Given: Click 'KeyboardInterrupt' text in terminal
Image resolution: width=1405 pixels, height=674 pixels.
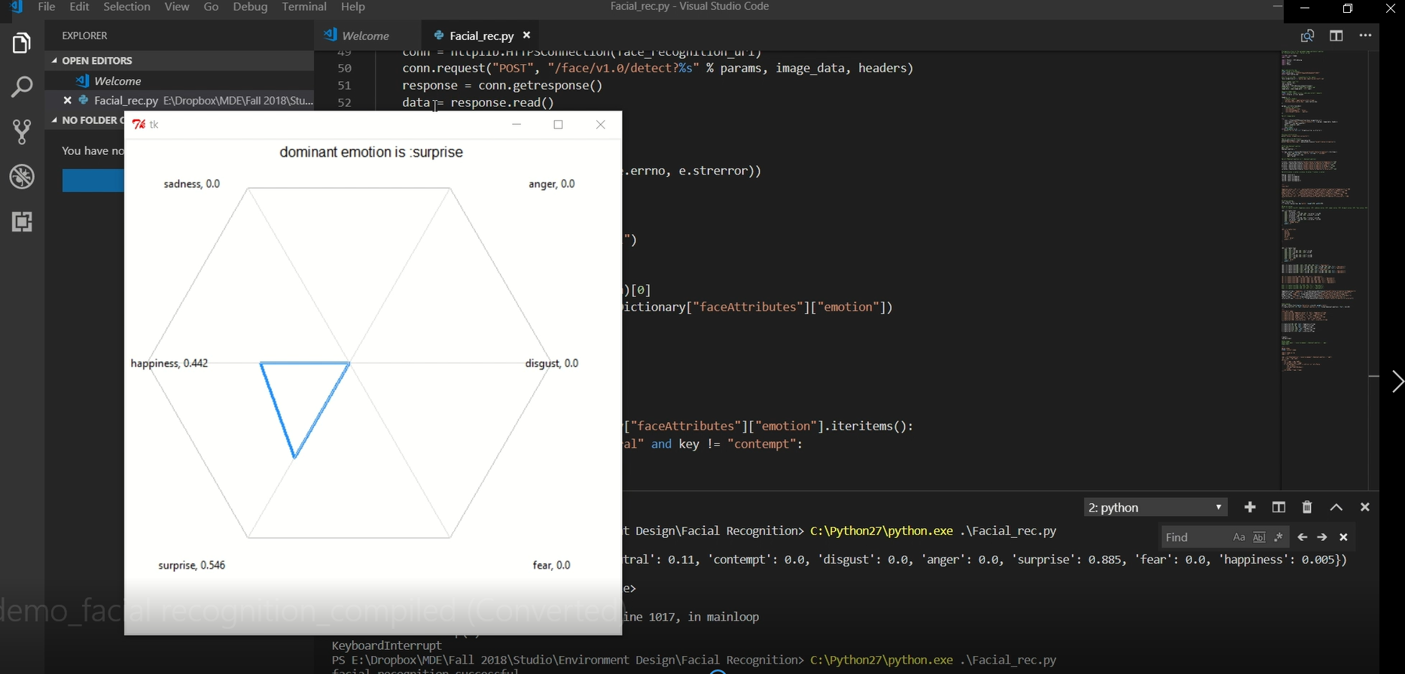Looking at the screenshot, I should click(387, 645).
